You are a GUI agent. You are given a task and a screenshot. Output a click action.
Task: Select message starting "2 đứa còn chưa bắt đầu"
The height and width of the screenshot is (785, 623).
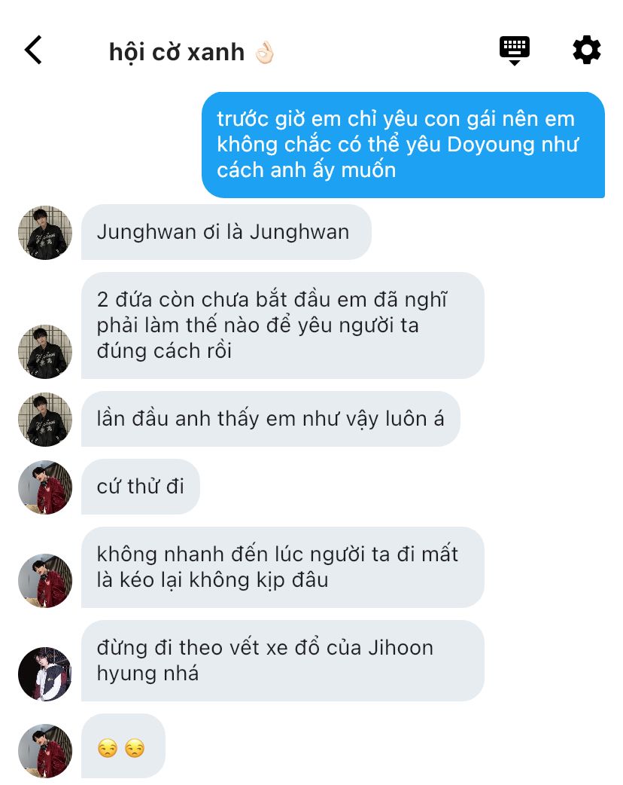tap(282, 325)
